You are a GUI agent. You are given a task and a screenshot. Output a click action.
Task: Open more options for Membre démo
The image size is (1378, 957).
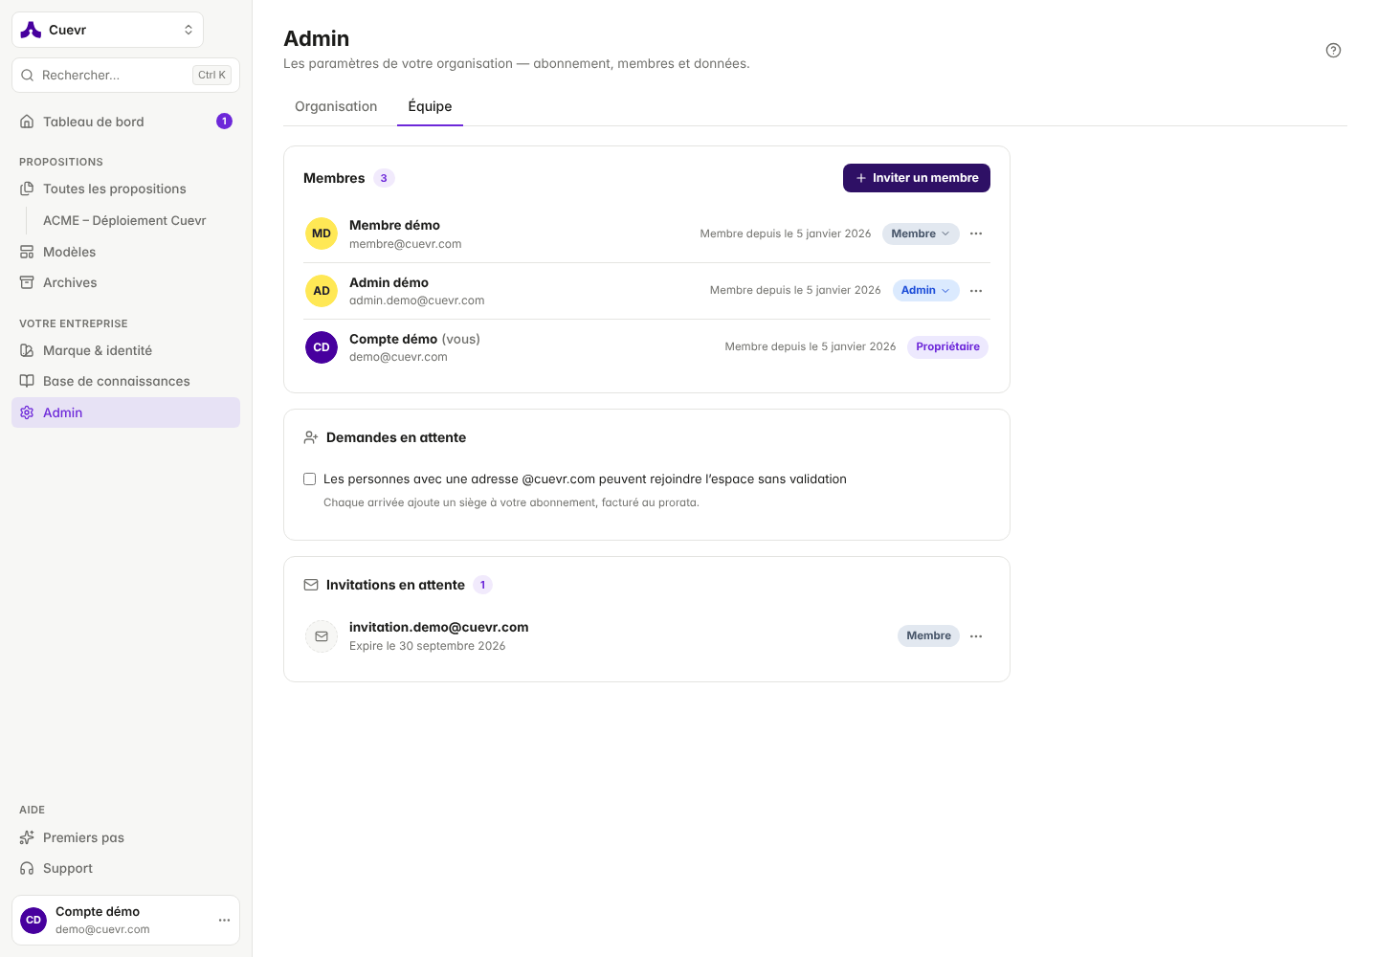coord(976,234)
